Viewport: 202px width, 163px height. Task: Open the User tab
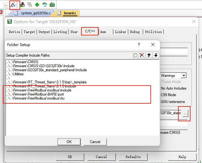74,32
